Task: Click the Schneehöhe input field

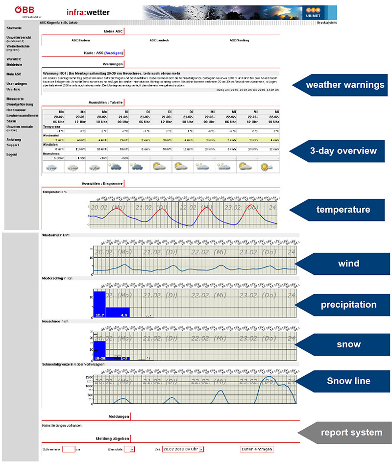Action: click(68, 449)
